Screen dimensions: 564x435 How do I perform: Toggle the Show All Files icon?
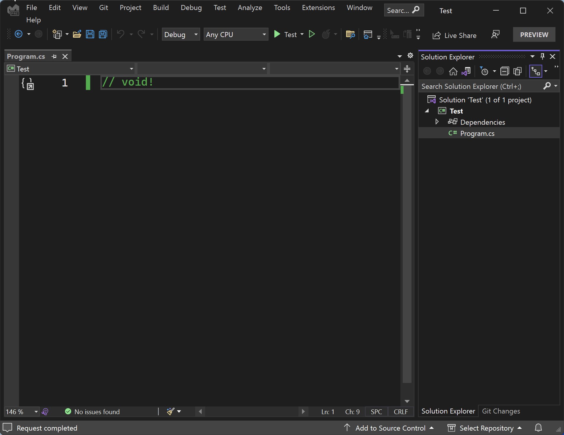(517, 71)
